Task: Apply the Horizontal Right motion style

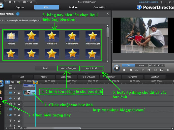Action: pyautogui.click(x=93, y=38)
